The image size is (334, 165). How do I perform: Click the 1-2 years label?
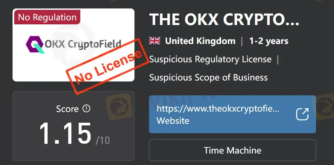(269, 41)
